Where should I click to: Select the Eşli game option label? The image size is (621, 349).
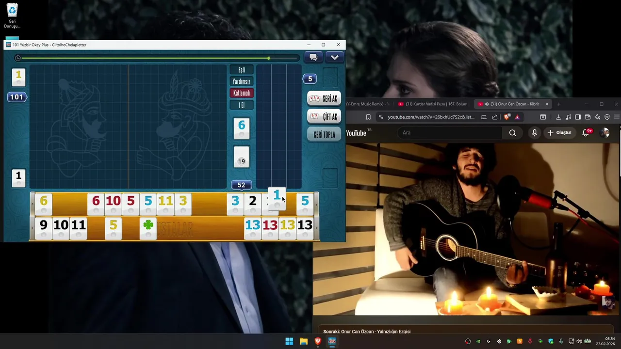[x=242, y=70]
